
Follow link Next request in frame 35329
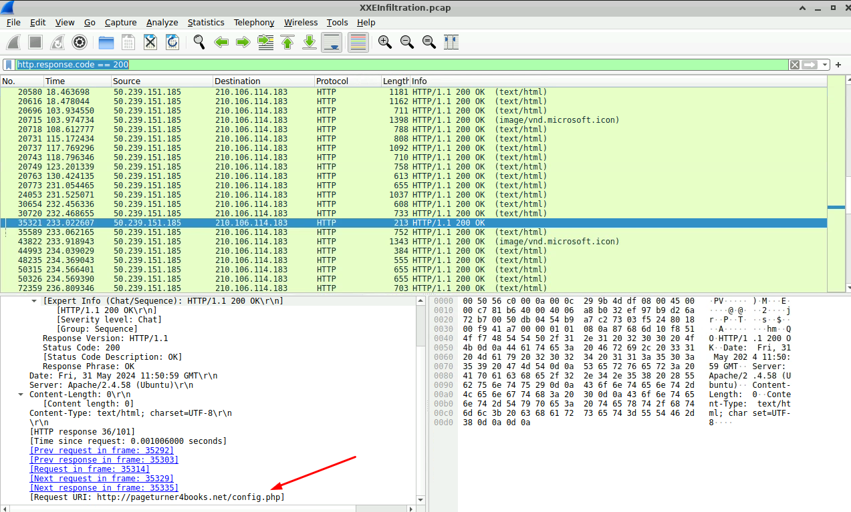tap(102, 479)
